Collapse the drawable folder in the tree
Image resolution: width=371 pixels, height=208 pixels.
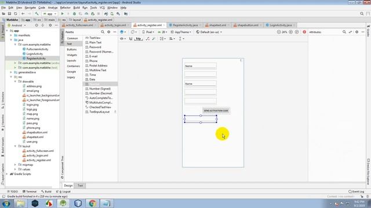click(16, 81)
